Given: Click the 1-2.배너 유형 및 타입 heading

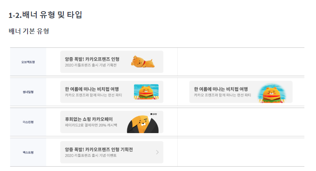Looking at the screenshot, I should click(x=45, y=15).
